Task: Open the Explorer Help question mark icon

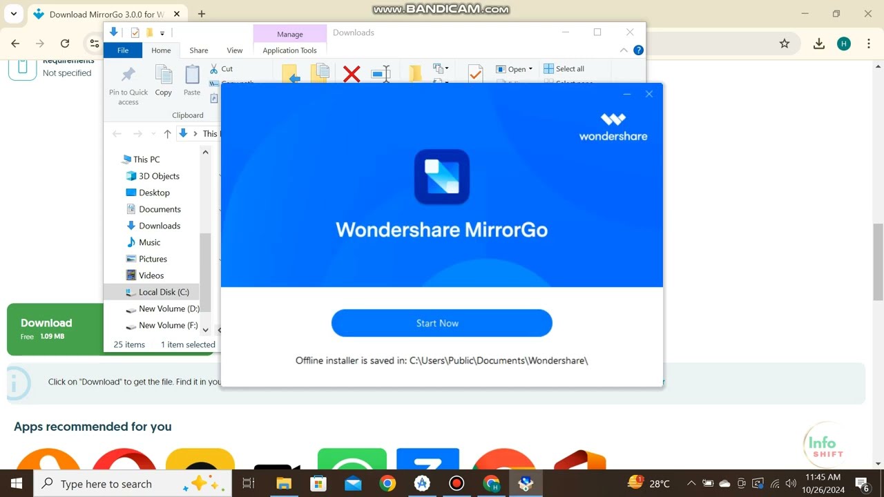Action: click(x=639, y=50)
